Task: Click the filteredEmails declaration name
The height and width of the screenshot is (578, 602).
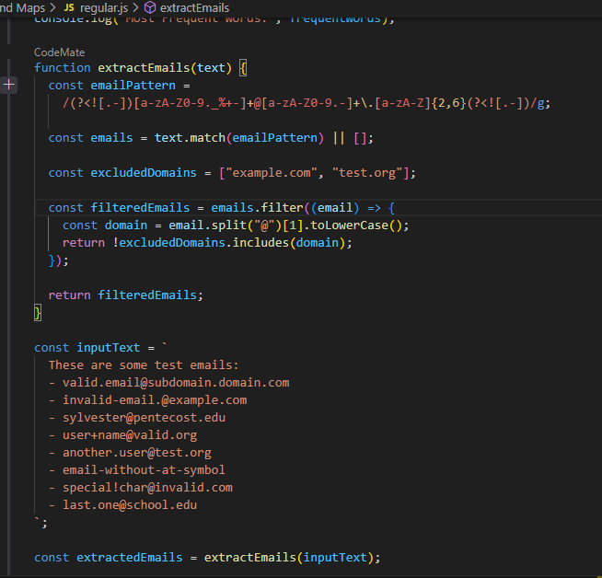Action: (140, 208)
